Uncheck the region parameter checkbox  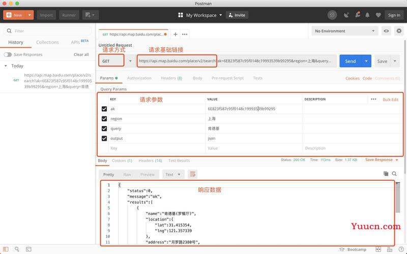pyautogui.click(x=104, y=119)
